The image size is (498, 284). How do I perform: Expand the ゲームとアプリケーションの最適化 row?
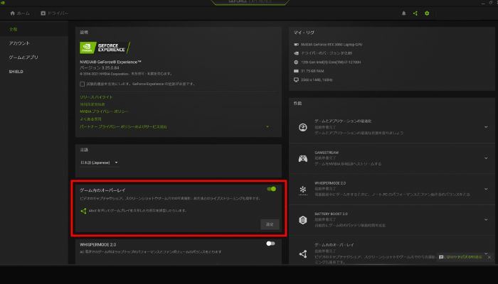pos(486,127)
